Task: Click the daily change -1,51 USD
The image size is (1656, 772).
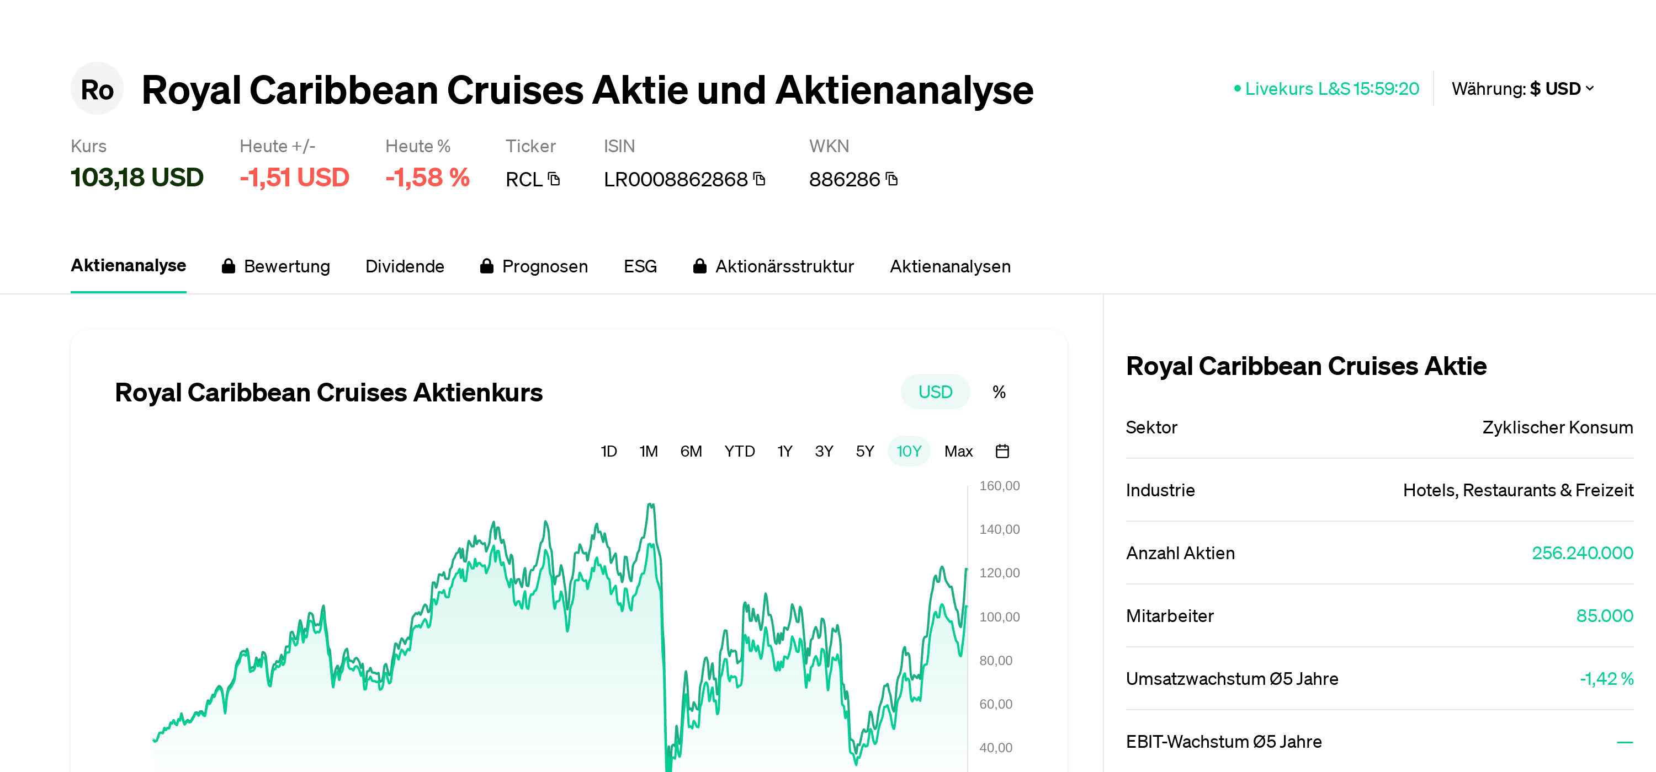Action: pyautogui.click(x=294, y=177)
